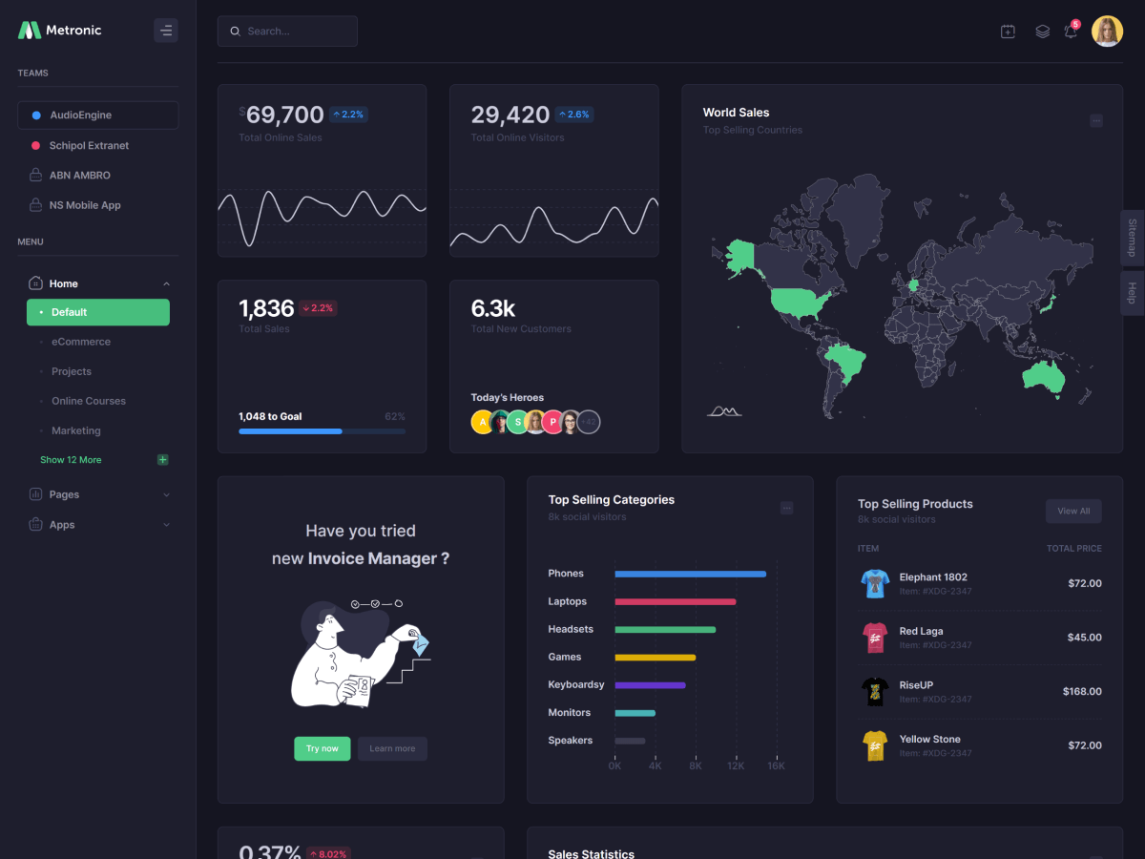The width and height of the screenshot is (1145, 859).
Task: Expand the Pages menu
Action: point(97,494)
